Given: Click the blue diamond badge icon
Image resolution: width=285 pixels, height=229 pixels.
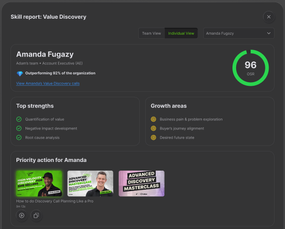Looking at the screenshot, I should click(x=20, y=73).
